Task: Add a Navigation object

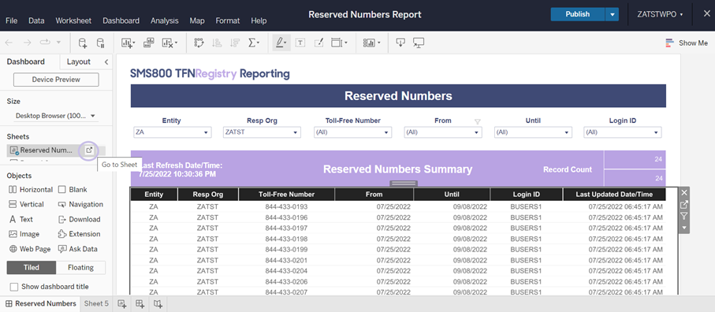Action: point(80,205)
